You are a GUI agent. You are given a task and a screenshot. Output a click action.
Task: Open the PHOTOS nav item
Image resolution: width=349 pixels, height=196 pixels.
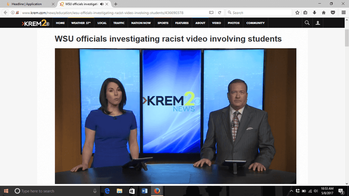[234, 23]
